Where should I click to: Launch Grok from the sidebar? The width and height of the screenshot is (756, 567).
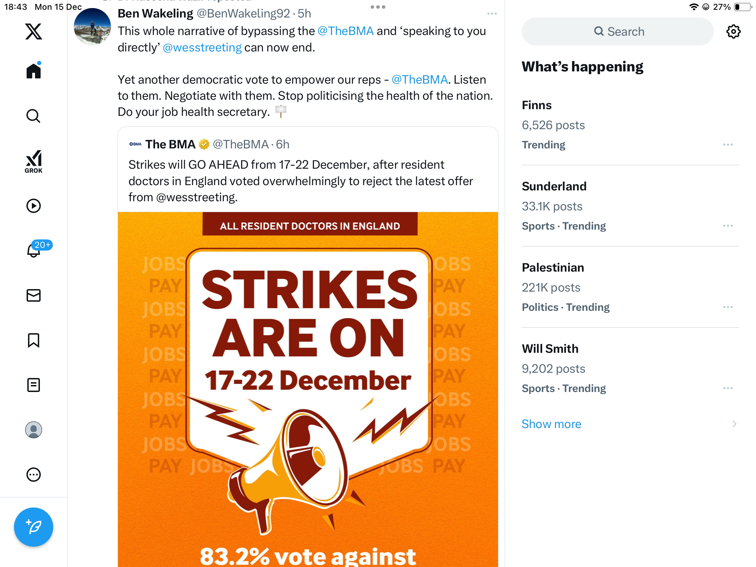34,161
